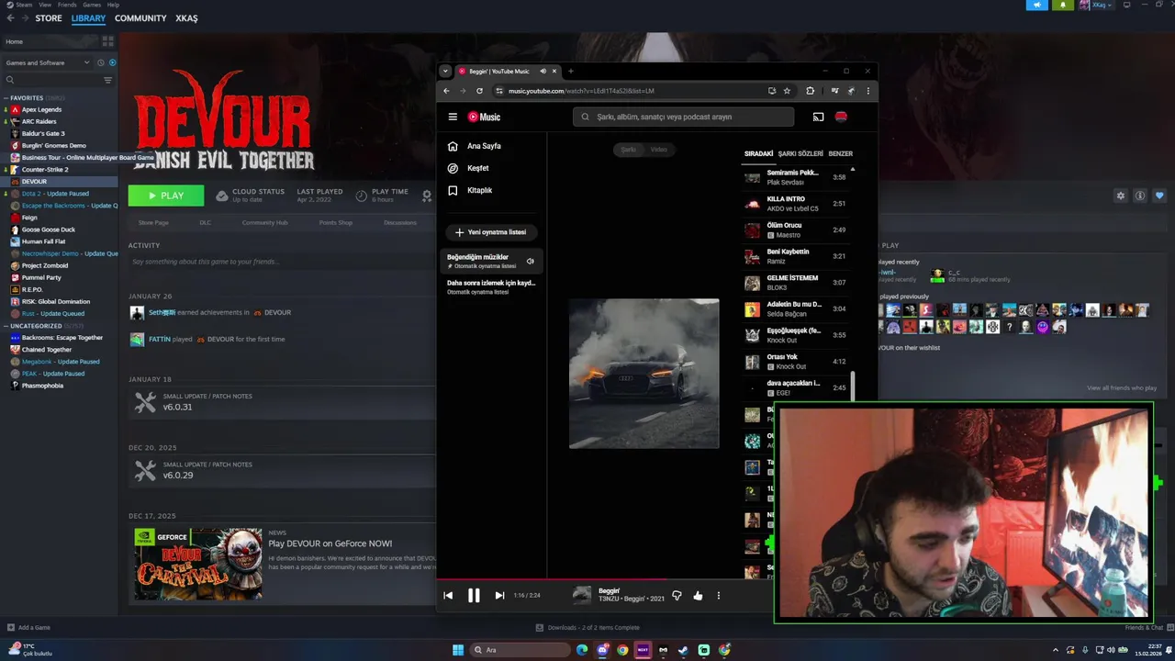Screen dimensions: 1175x661
Task: Open Discord from the taskbar
Action: [x=602, y=650]
